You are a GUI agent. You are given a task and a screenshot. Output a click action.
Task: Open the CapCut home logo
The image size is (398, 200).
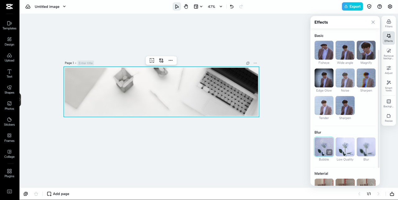point(9,7)
